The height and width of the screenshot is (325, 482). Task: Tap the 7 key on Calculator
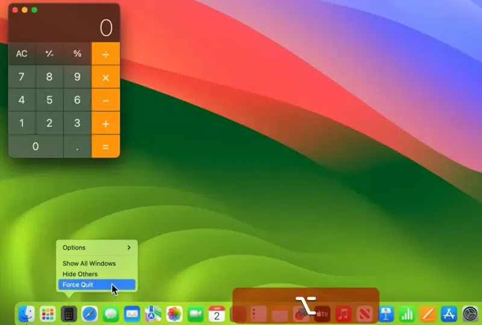point(22,77)
